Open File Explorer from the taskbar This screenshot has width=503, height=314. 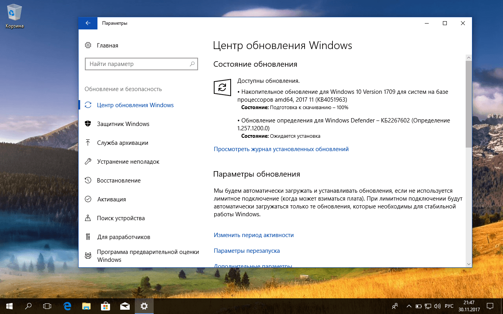(x=86, y=306)
